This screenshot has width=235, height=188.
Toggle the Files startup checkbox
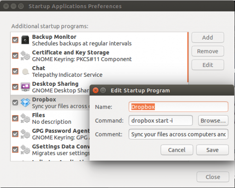coord(15,118)
